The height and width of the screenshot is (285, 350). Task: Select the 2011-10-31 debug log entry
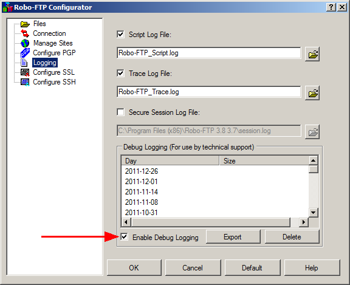(142, 212)
